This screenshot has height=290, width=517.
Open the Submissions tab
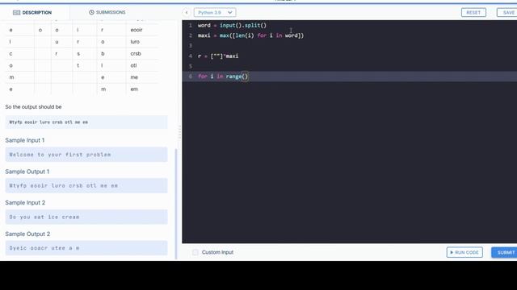tap(107, 13)
